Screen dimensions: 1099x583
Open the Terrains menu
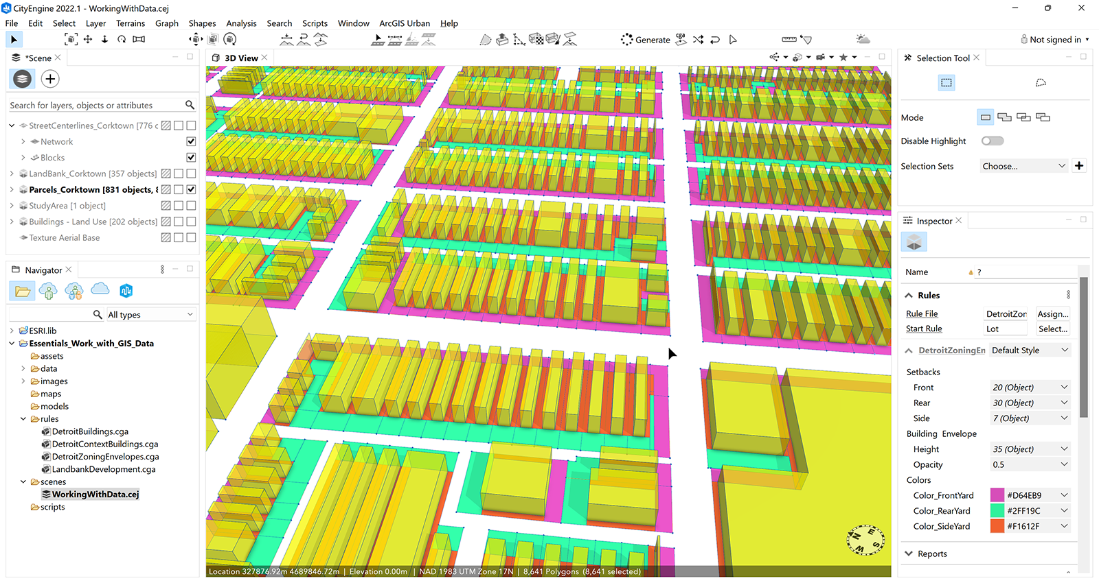(x=131, y=23)
